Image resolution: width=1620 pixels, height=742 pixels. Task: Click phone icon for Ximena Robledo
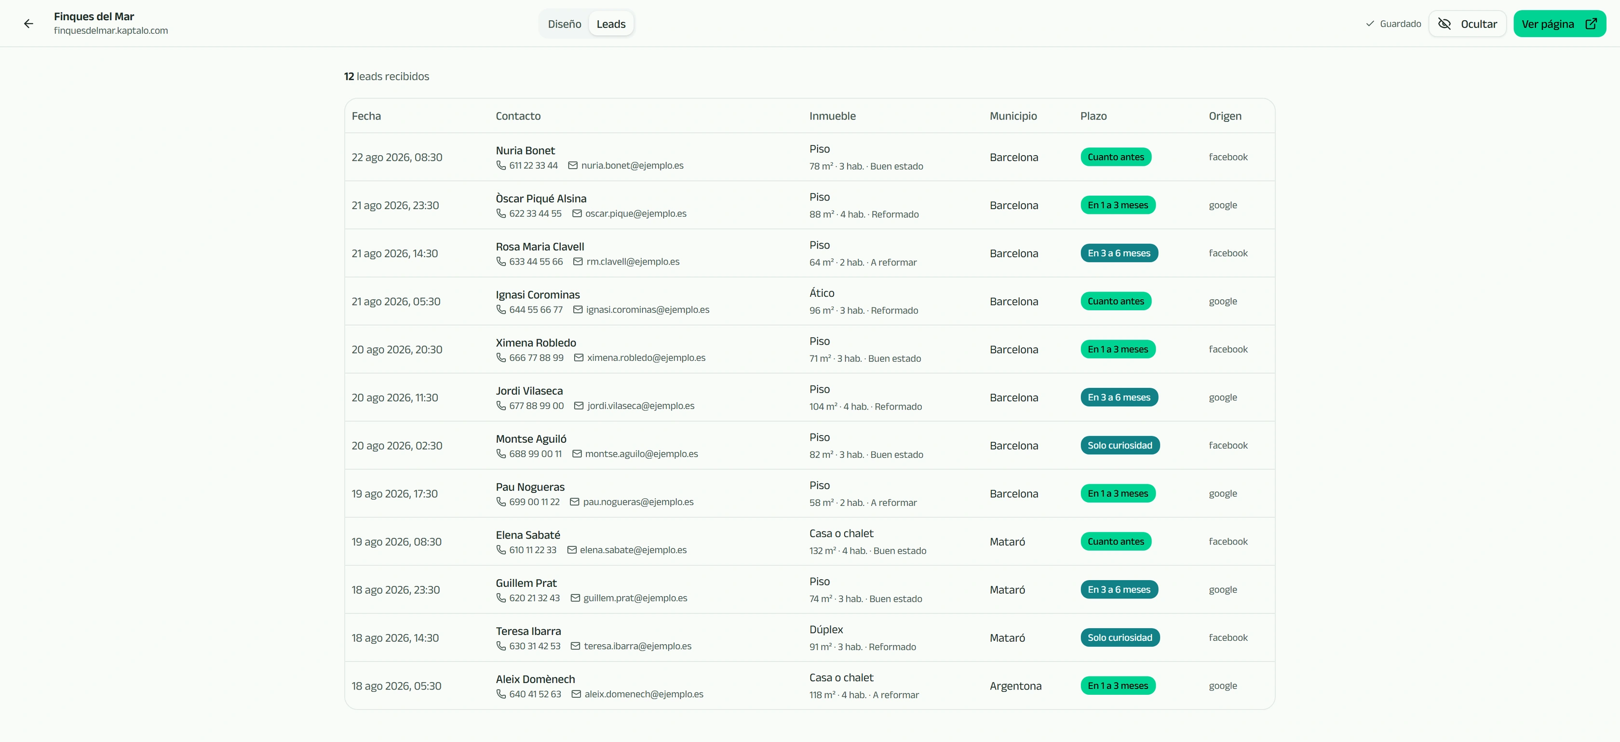point(501,358)
